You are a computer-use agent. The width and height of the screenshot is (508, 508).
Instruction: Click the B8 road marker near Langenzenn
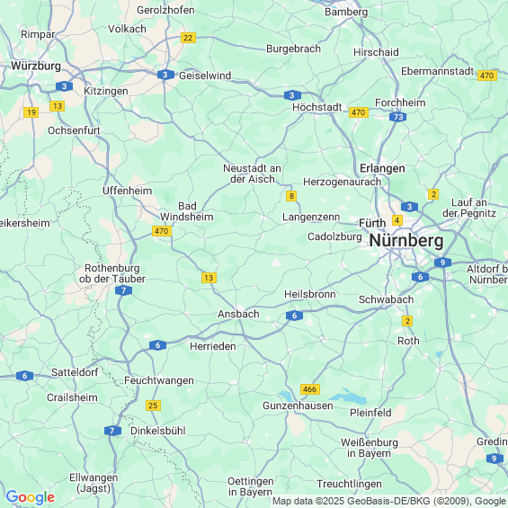(291, 196)
